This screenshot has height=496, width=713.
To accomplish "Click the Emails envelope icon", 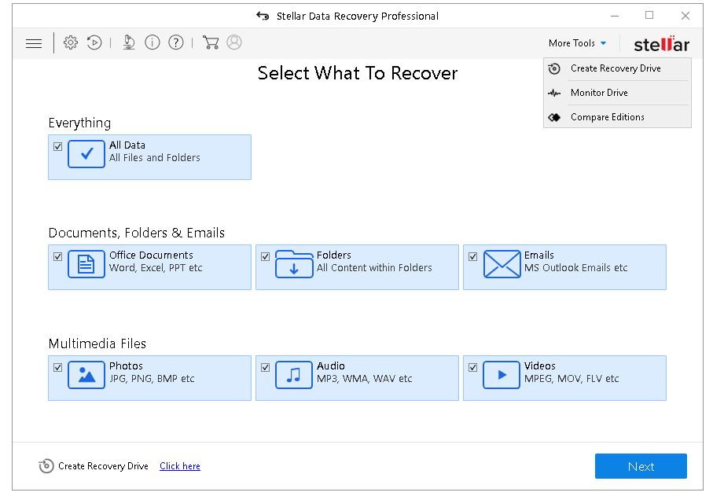I will pos(502,264).
